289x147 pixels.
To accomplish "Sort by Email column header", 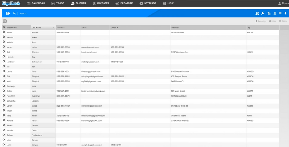I will 95,28.
